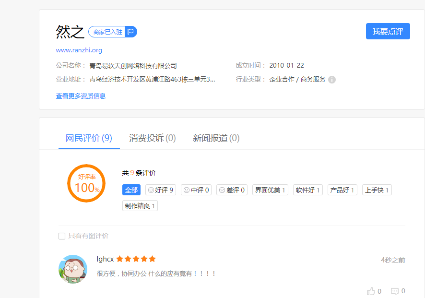The height and width of the screenshot is (298, 425).
Task: Filter reviews by 中评 0
Action: [196, 190]
